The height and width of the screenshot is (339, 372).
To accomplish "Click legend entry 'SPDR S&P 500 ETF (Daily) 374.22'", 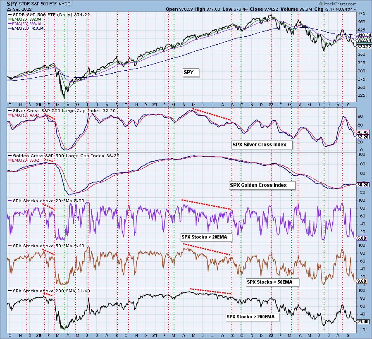I will pyautogui.click(x=49, y=15).
